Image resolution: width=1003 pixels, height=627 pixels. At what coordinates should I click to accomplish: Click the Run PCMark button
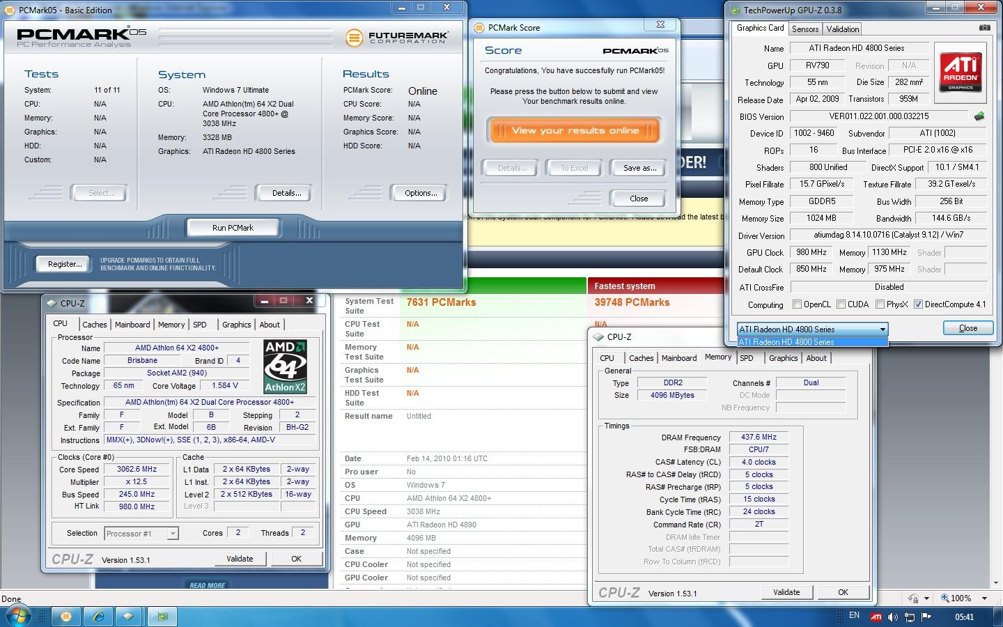[x=233, y=228]
